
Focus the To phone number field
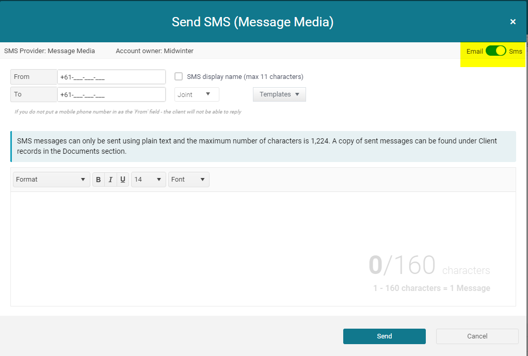tap(111, 94)
